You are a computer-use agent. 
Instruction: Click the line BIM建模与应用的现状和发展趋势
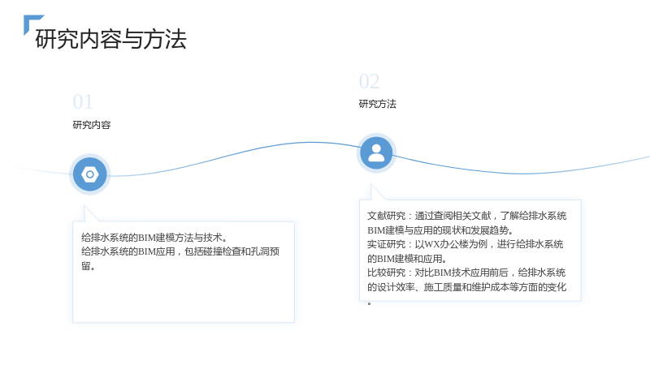[x=440, y=230]
